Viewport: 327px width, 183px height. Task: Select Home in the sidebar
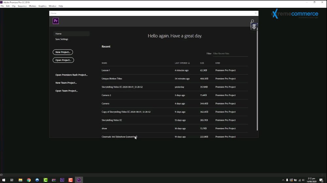[x=71, y=34]
